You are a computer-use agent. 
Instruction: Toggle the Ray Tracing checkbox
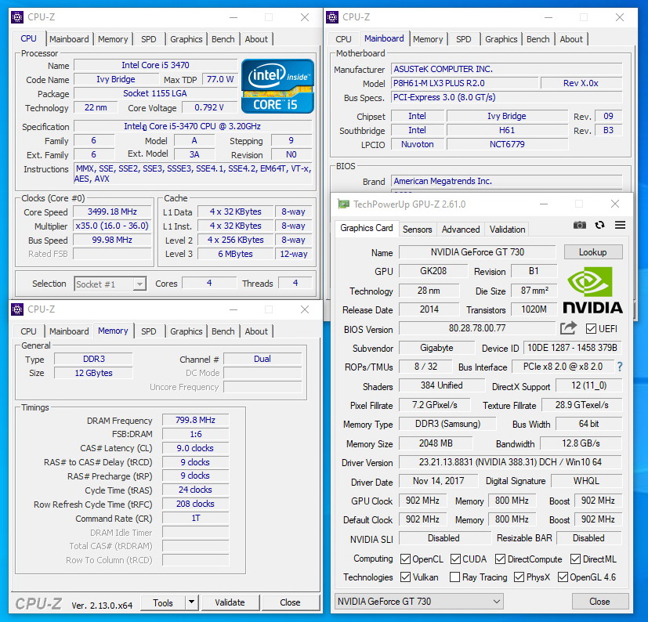[x=454, y=577]
